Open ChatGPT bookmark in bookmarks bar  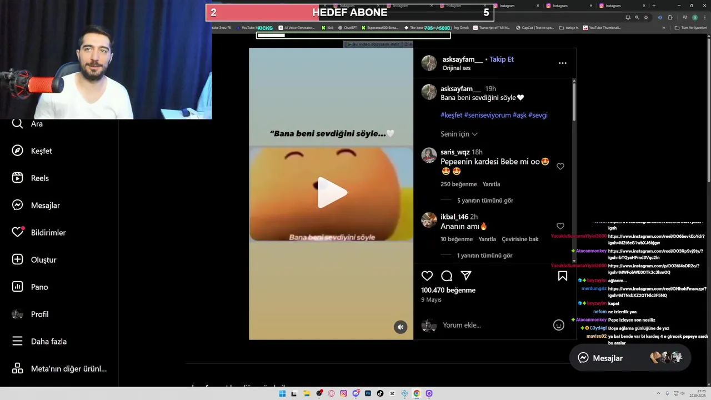pyautogui.click(x=347, y=28)
